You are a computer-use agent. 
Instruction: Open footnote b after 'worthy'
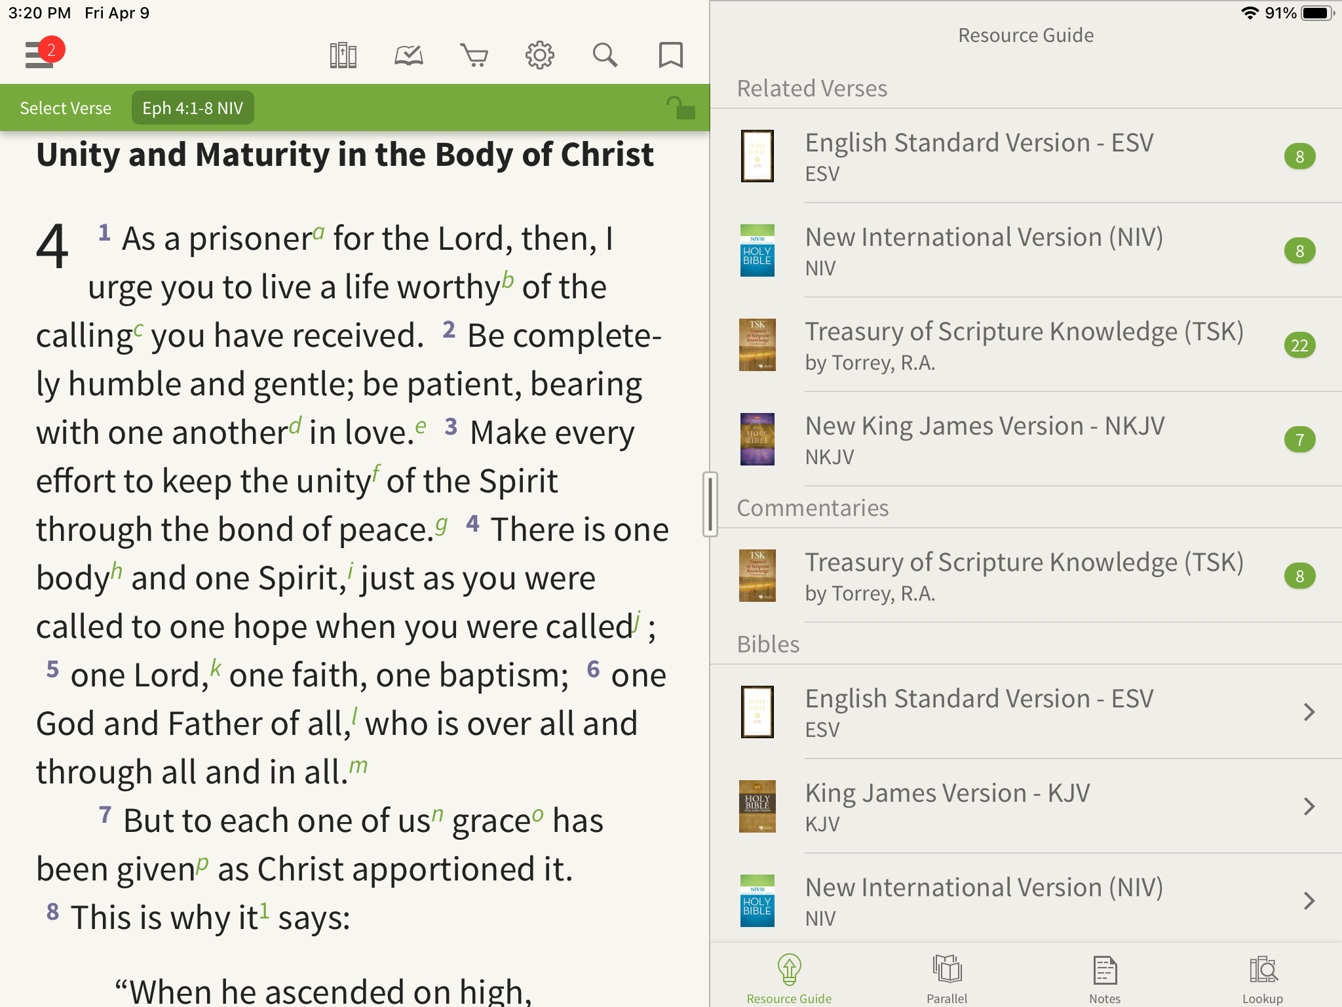[508, 280]
